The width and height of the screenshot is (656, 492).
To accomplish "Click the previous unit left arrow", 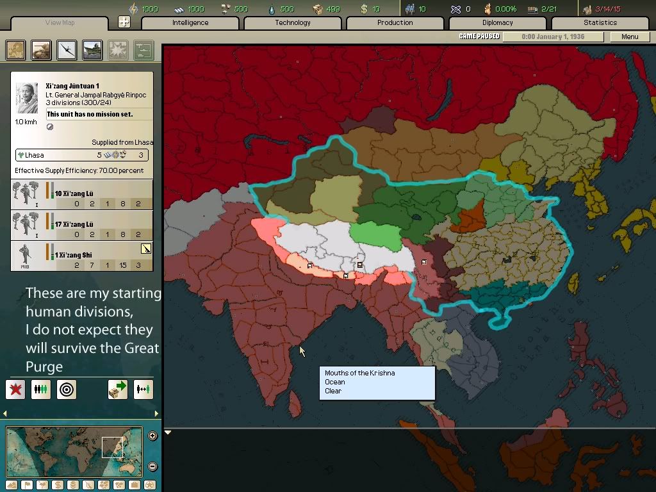I will click(5, 413).
